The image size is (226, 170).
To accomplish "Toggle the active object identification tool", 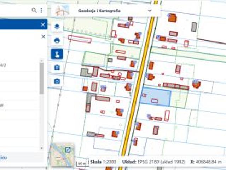I will (57, 54).
